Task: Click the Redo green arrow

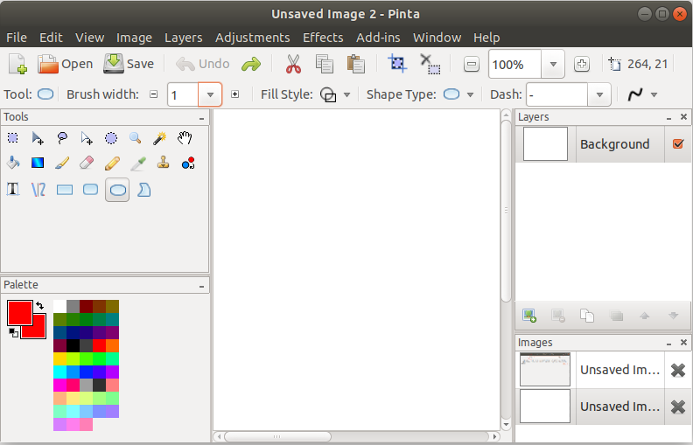Action: [251, 65]
